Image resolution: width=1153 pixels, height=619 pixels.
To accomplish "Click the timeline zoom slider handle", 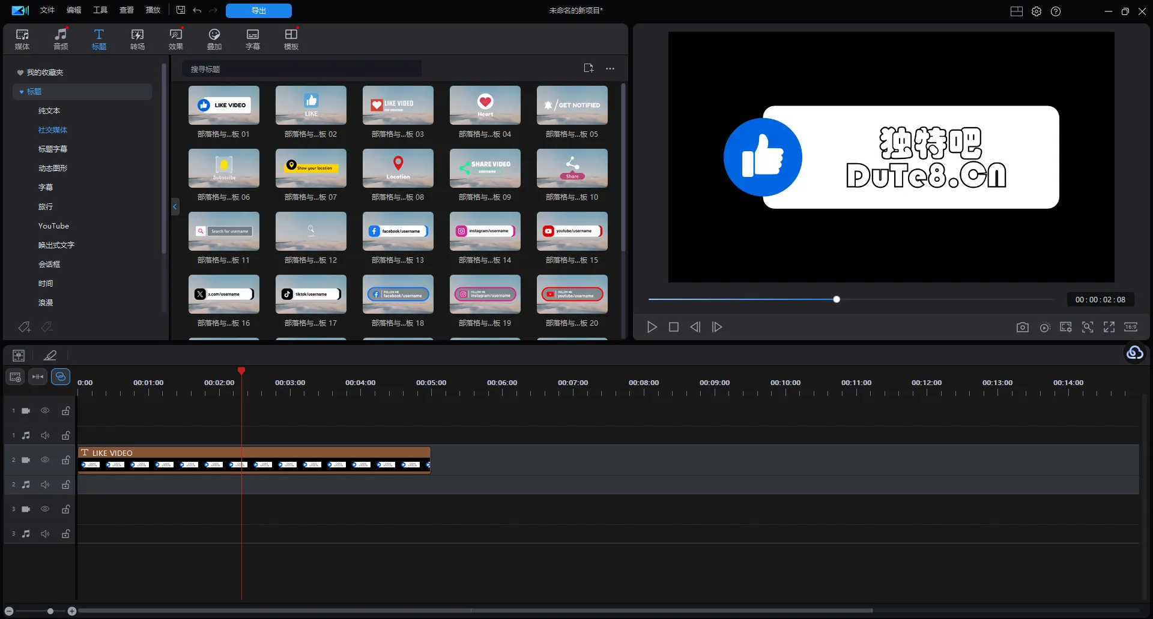I will click(x=50, y=611).
